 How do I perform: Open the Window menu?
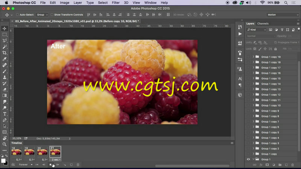coord(150,3)
